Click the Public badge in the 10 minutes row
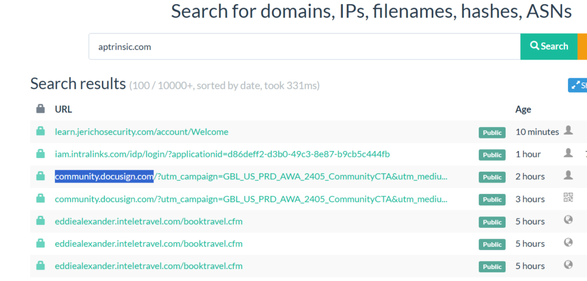 pyautogui.click(x=492, y=132)
